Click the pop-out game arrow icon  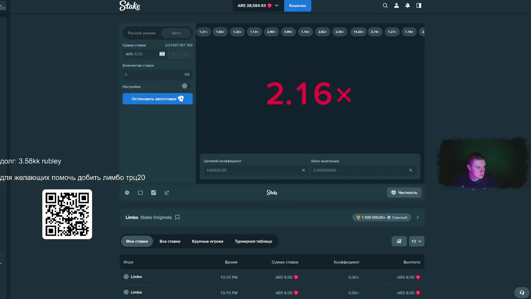[x=167, y=193]
